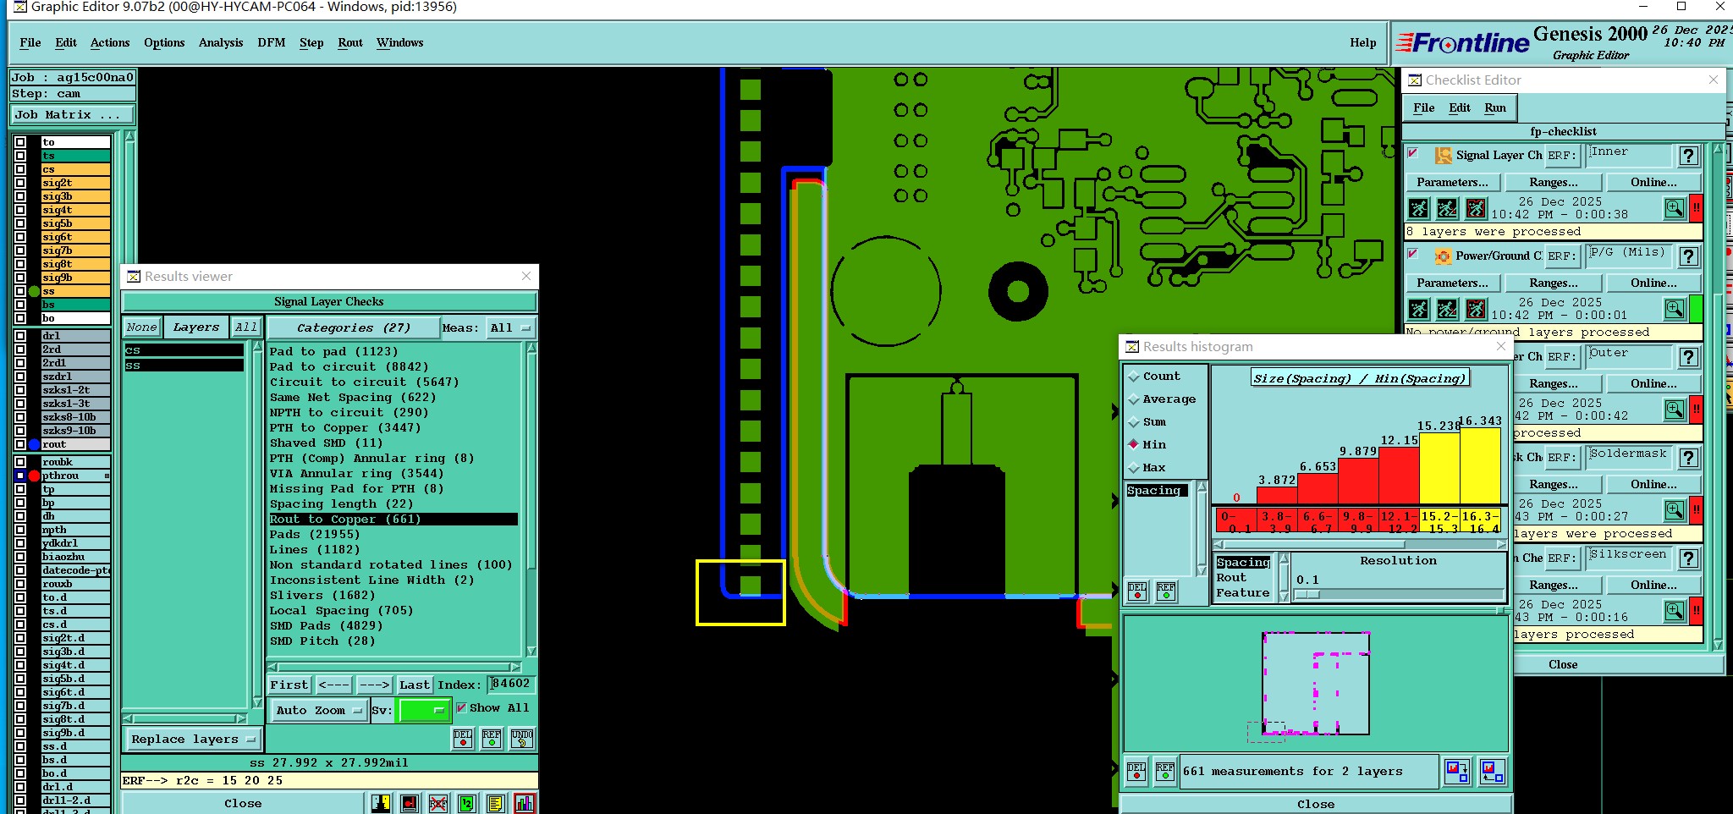The image size is (1733, 814).
Task: Open Job Matrix ... button
Action: [72, 114]
